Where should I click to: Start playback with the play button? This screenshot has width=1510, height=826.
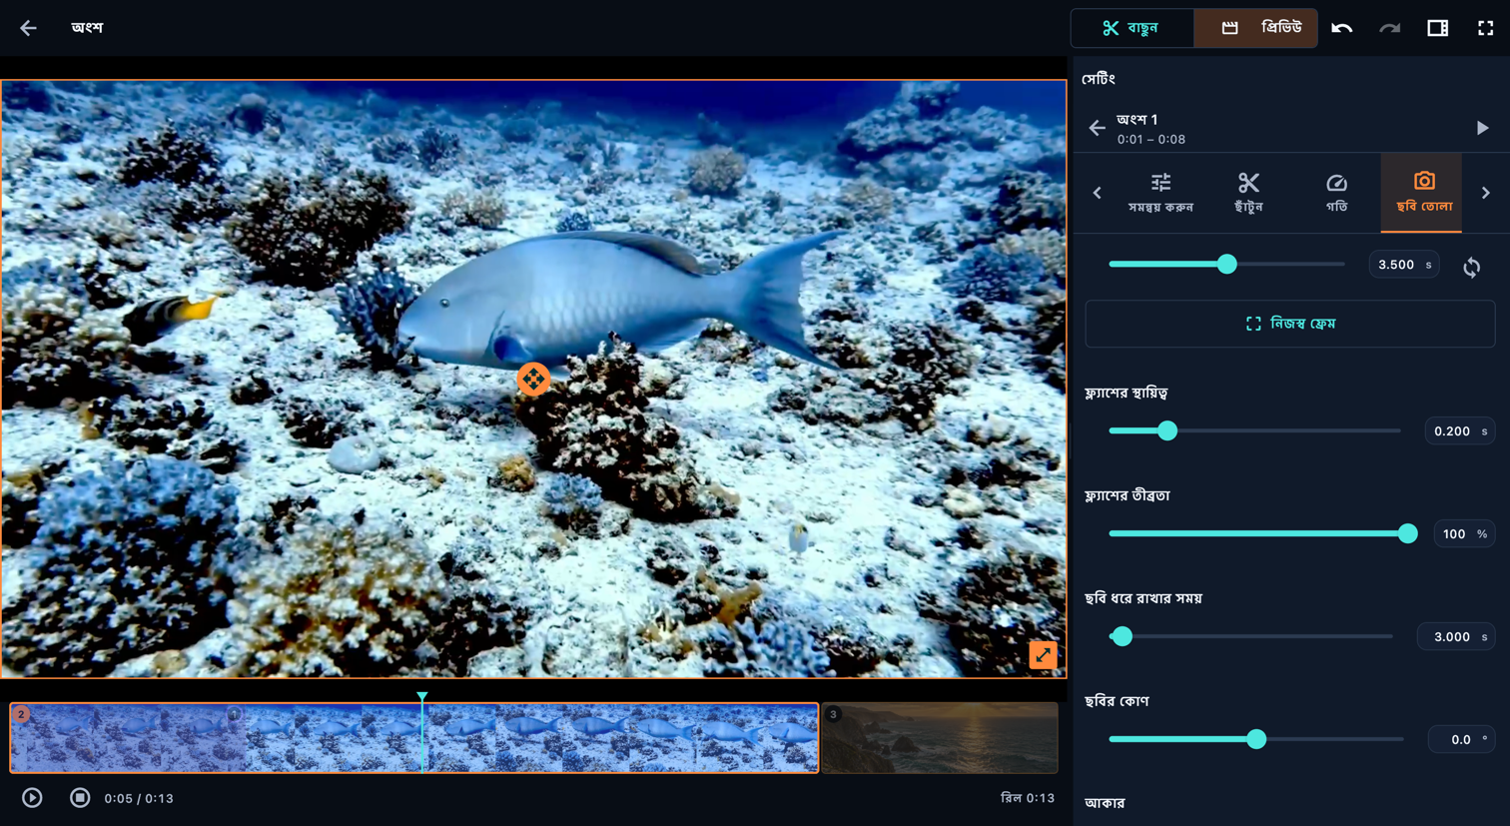point(32,798)
